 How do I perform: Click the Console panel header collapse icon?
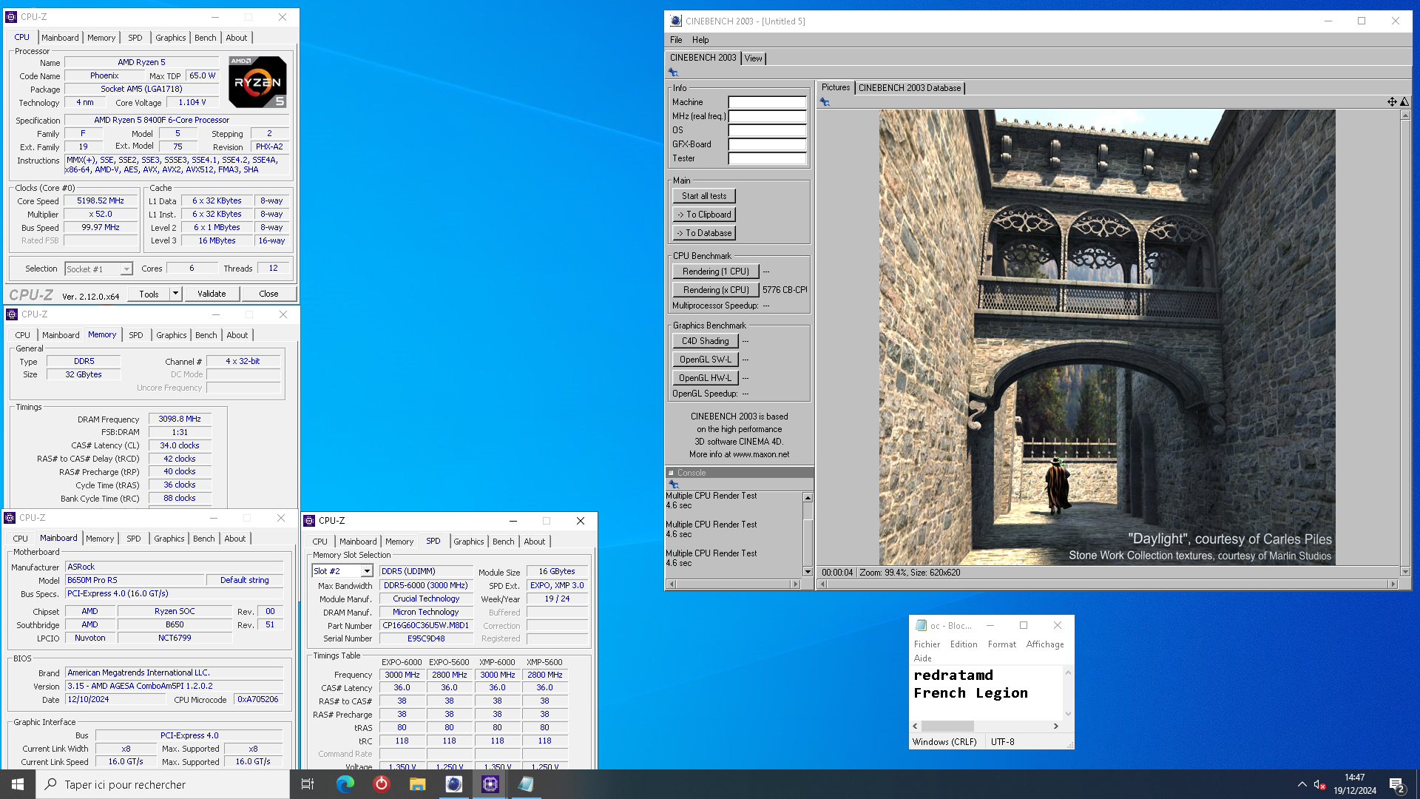(x=671, y=473)
